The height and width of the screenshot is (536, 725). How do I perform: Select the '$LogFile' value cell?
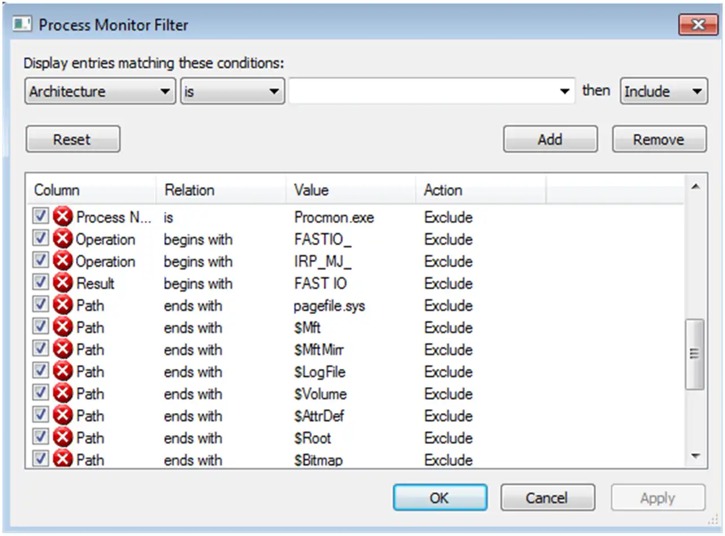pyautogui.click(x=319, y=372)
